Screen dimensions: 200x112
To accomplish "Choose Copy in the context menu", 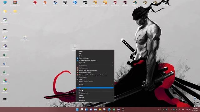I will point(95,90).
